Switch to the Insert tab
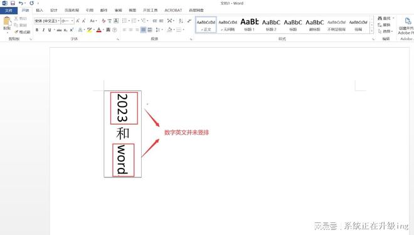414x235 pixels. coord(40,10)
